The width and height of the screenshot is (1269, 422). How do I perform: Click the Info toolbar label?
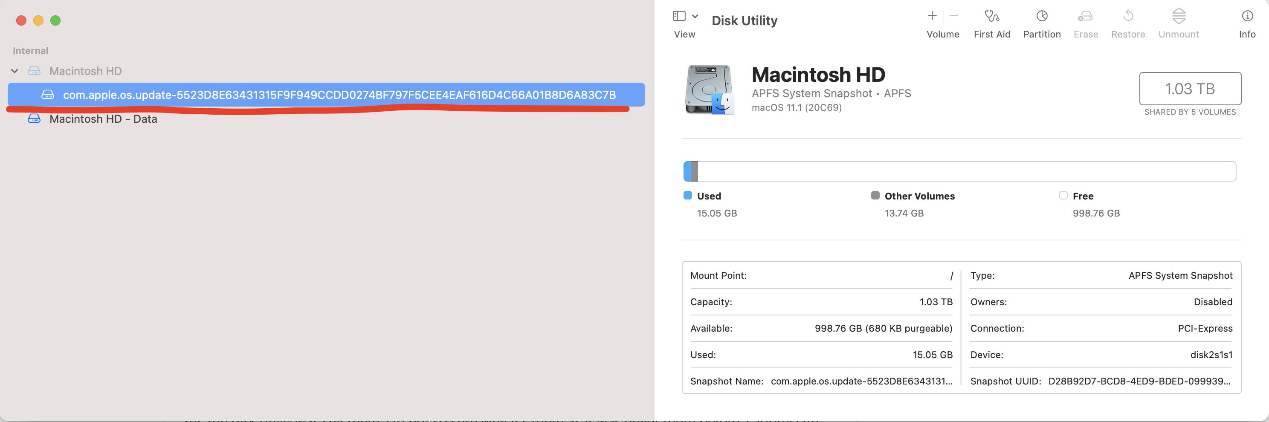(x=1247, y=35)
